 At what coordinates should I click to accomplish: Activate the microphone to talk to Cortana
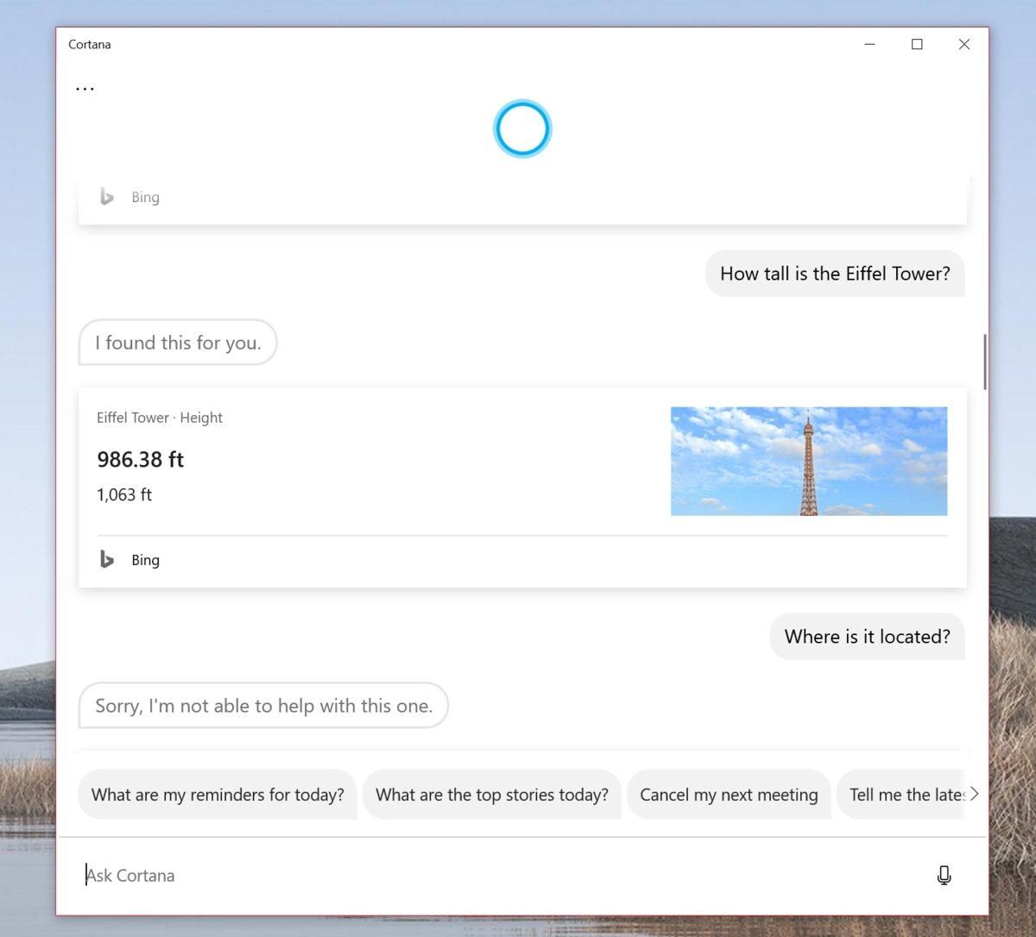(x=944, y=875)
